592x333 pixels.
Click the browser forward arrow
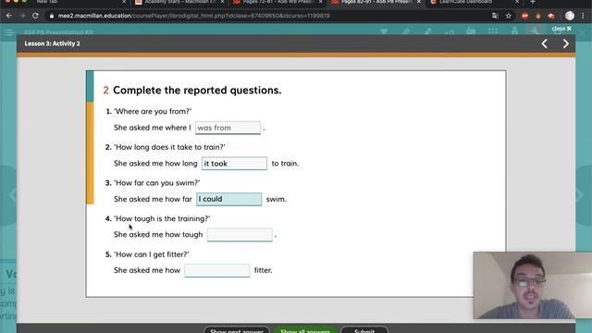tap(22, 16)
